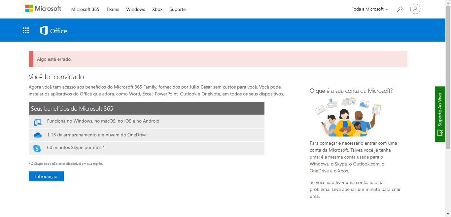Click the 'Se você não tiver uma conta' paragraph
Viewport: 451px width, 217px height.
point(355,189)
